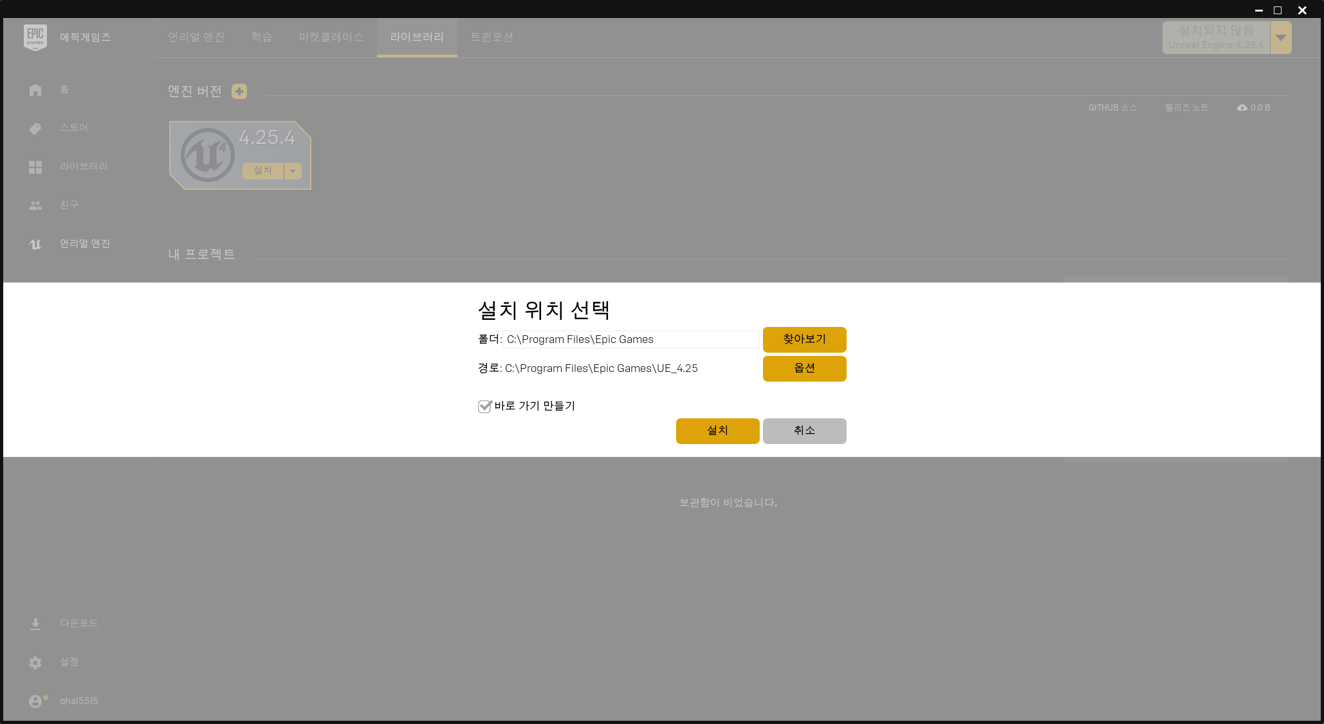
Task: Click the qhal5515 profile avatar icon
Action: pyautogui.click(x=35, y=701)
